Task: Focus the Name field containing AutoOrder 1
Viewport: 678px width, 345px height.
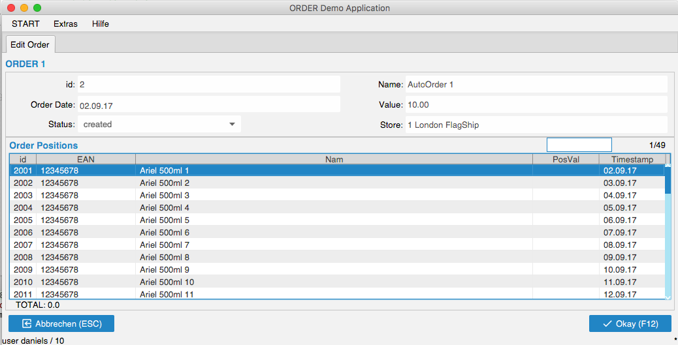Action: 536,85
